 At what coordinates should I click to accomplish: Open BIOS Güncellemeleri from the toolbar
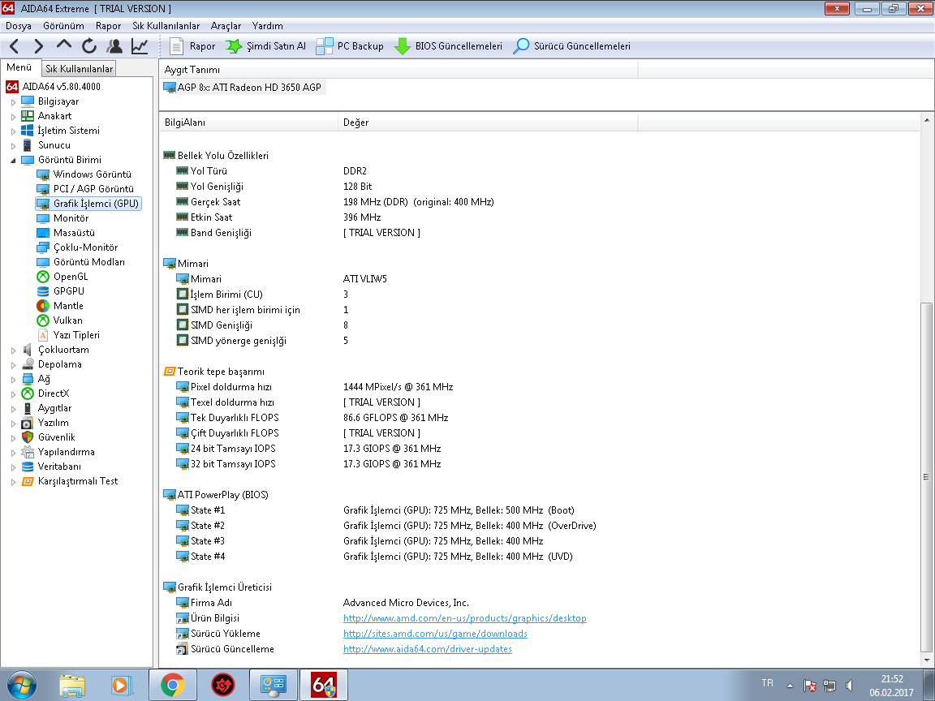(x=448, y=46)
